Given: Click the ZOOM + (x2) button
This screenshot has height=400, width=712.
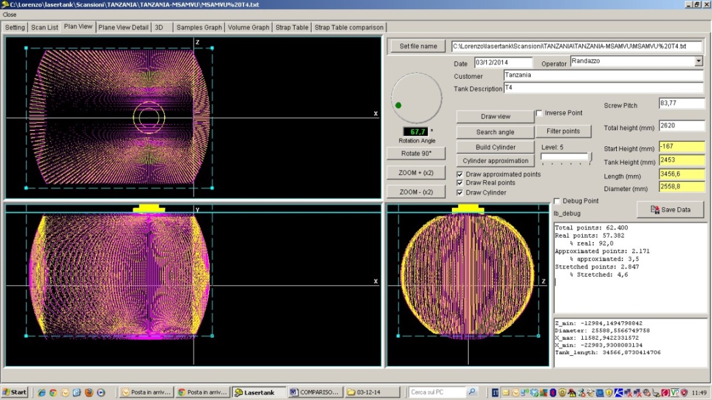Looking at the screenshot, I should [416, 172].
